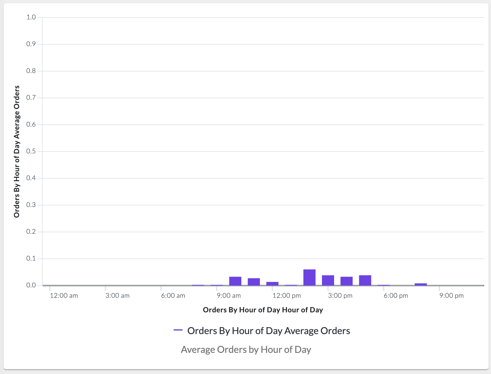The image size is (491, 374).
Task: Select the 12:00 pm x-axis label
Action: coord(286,296)
